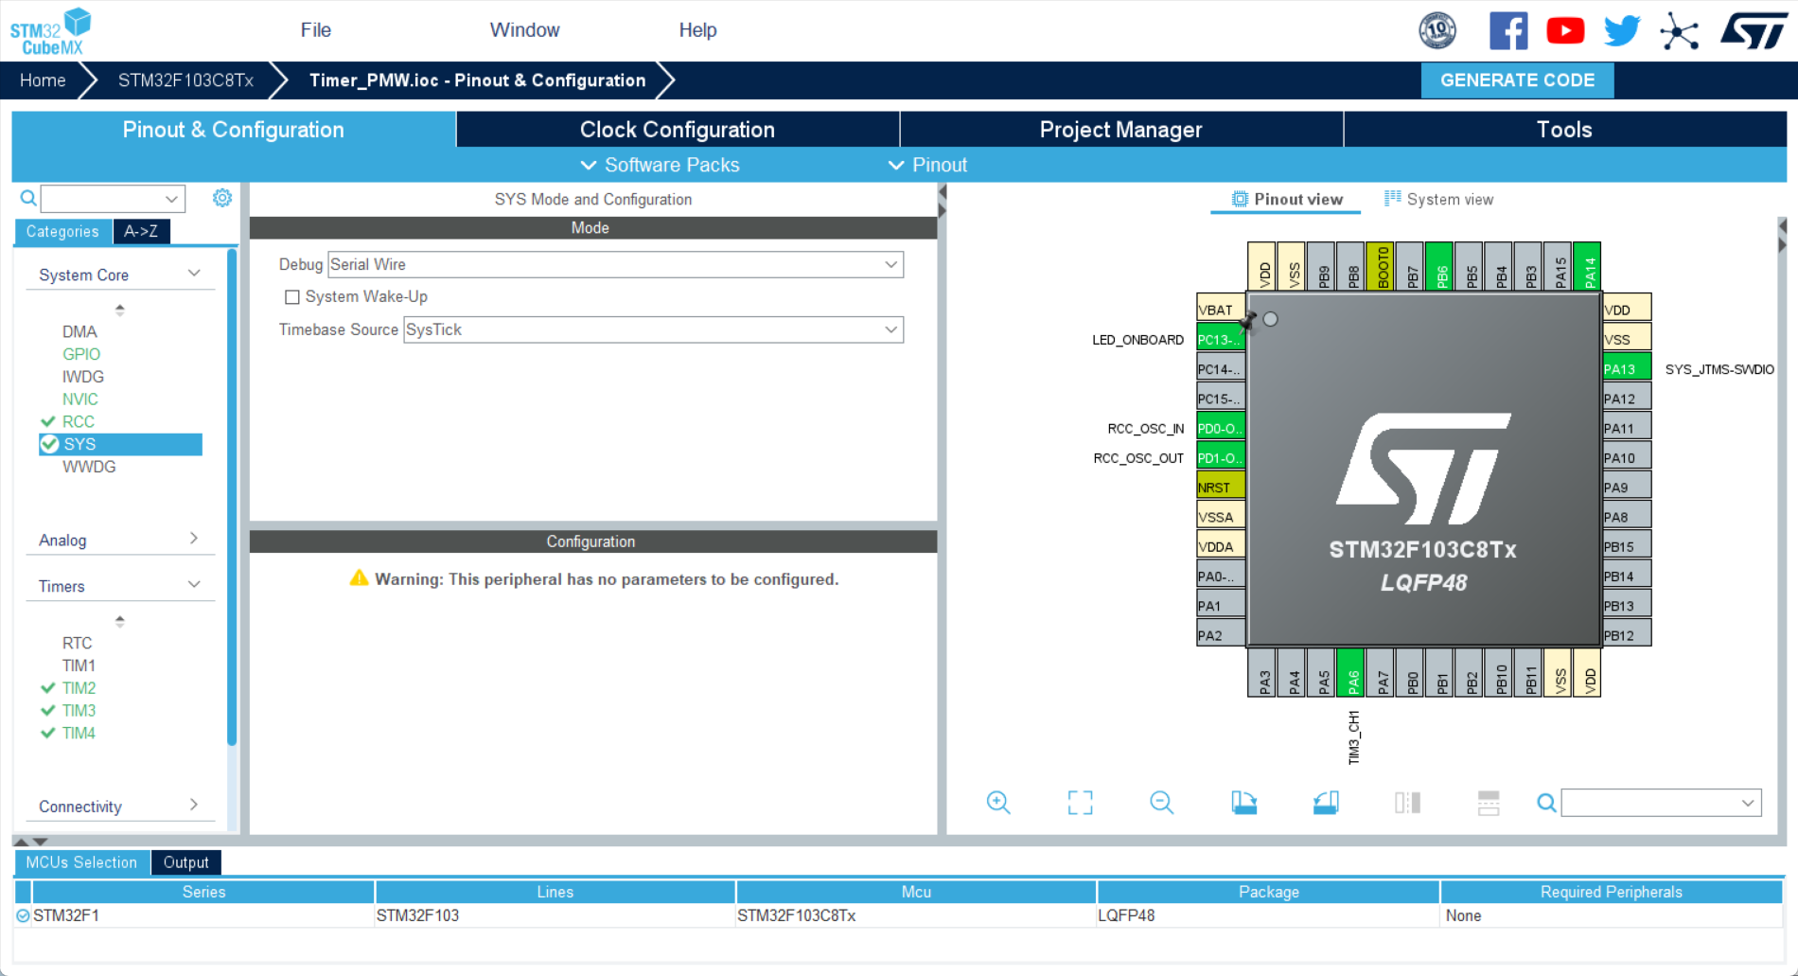Zoom out of the pinout view
1798x976 pixels.
[1162, 803]
